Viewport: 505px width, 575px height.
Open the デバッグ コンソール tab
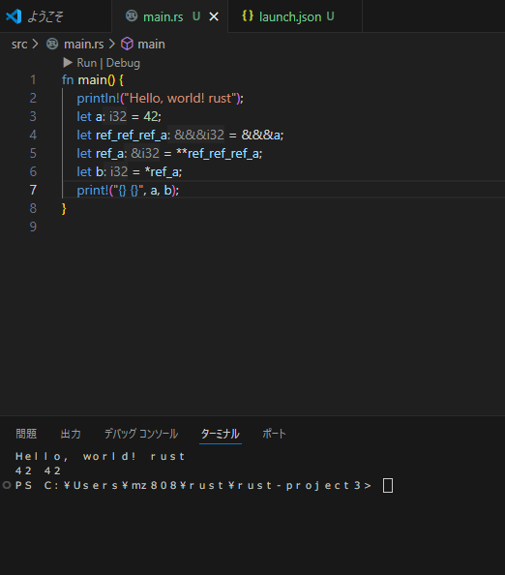141,434
